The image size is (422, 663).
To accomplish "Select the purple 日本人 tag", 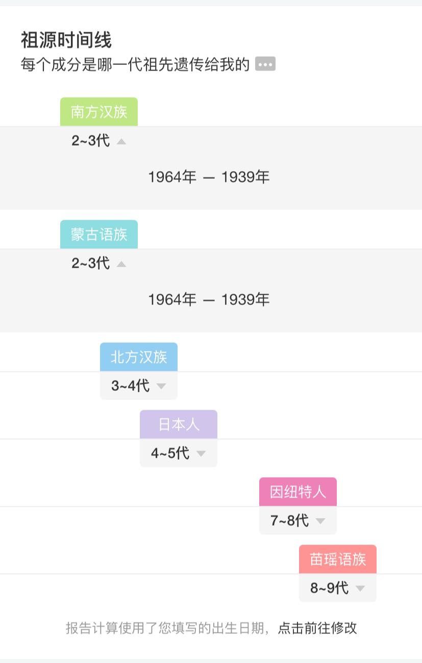I will coord(179,424).
